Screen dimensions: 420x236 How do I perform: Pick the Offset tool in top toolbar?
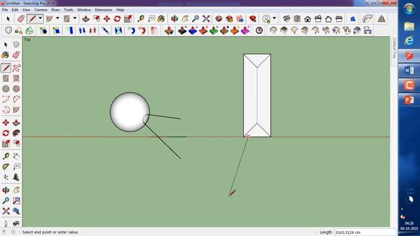96,19
